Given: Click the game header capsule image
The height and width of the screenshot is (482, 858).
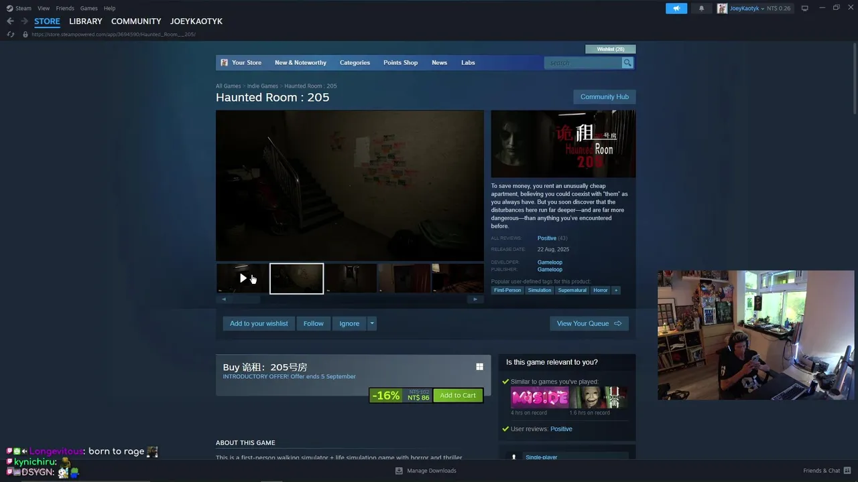Looking at the screenshot, I should pyautogui.click(x=563, y=144).
